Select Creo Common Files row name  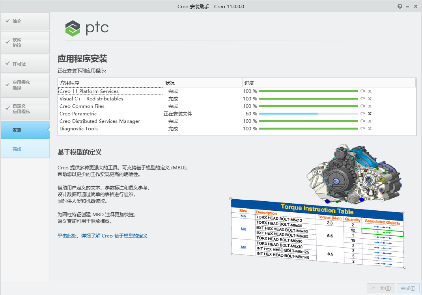pyautogui.click(x=82, y=106)
